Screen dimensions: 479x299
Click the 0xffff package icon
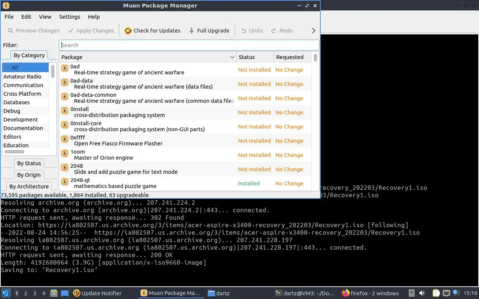64,139
